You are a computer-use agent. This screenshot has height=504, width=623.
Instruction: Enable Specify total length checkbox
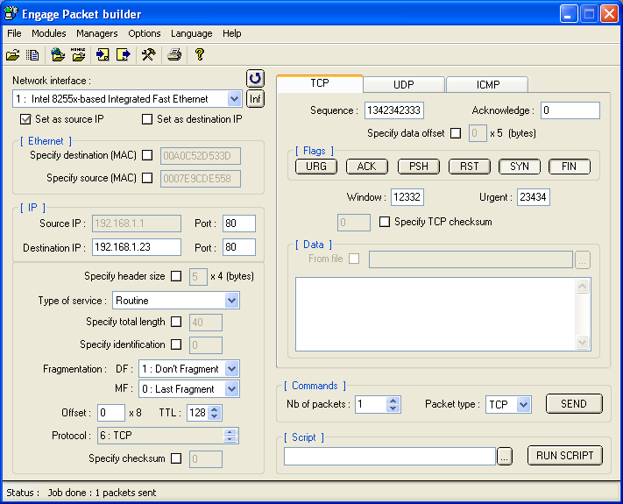pos(176,322)
